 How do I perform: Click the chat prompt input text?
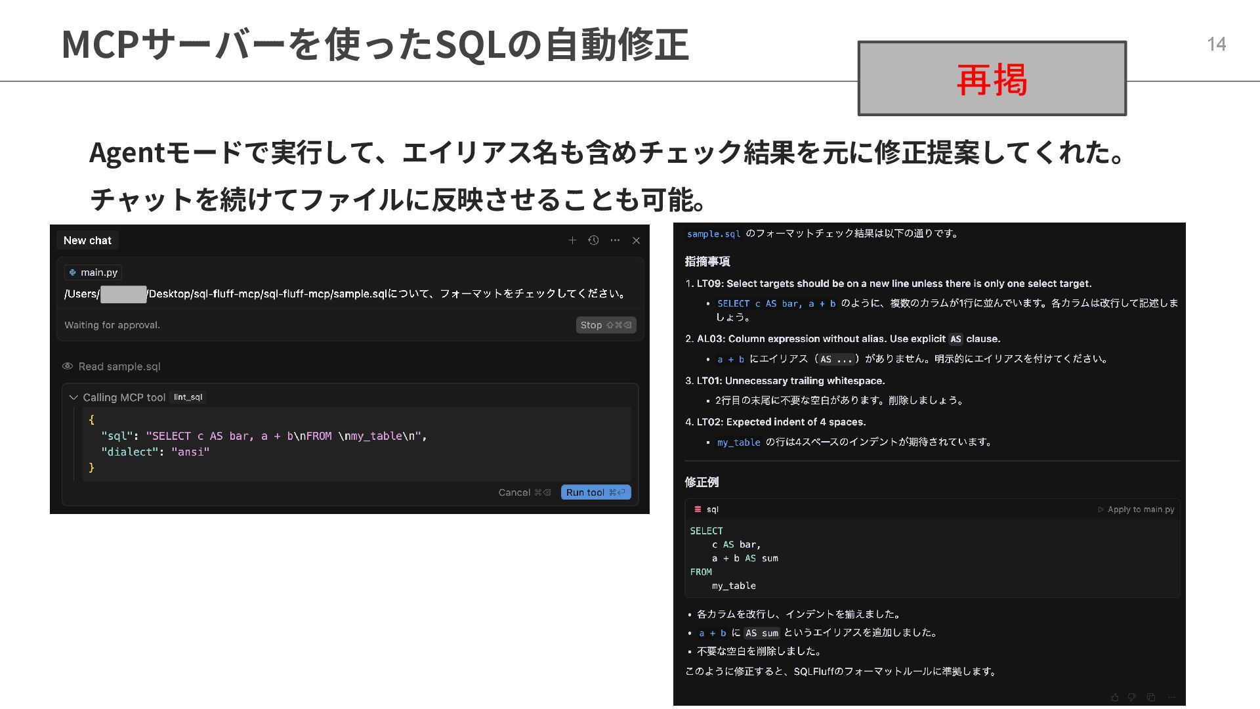click(345, 293)
